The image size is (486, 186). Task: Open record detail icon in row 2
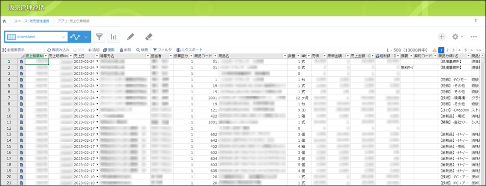point(21,68)
